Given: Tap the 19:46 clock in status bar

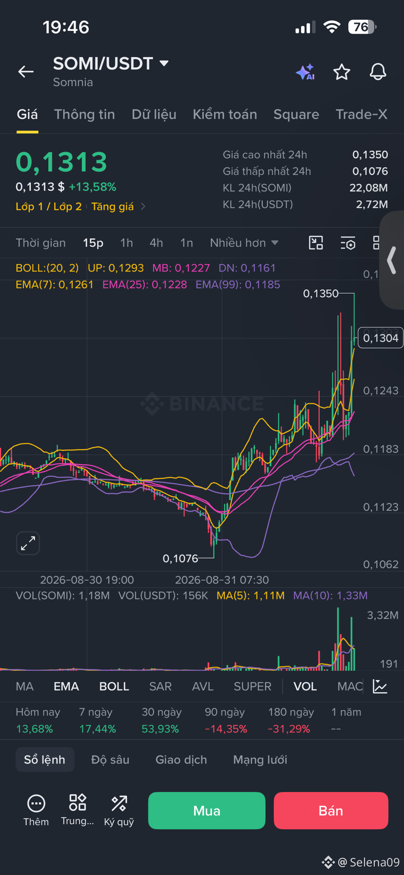Looking at the screenshot, I should point(66,27).
